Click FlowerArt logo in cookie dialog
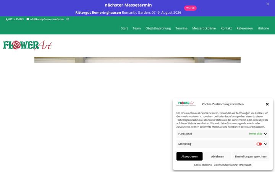This screenshot has width=275, height=172. click(186, 104)
